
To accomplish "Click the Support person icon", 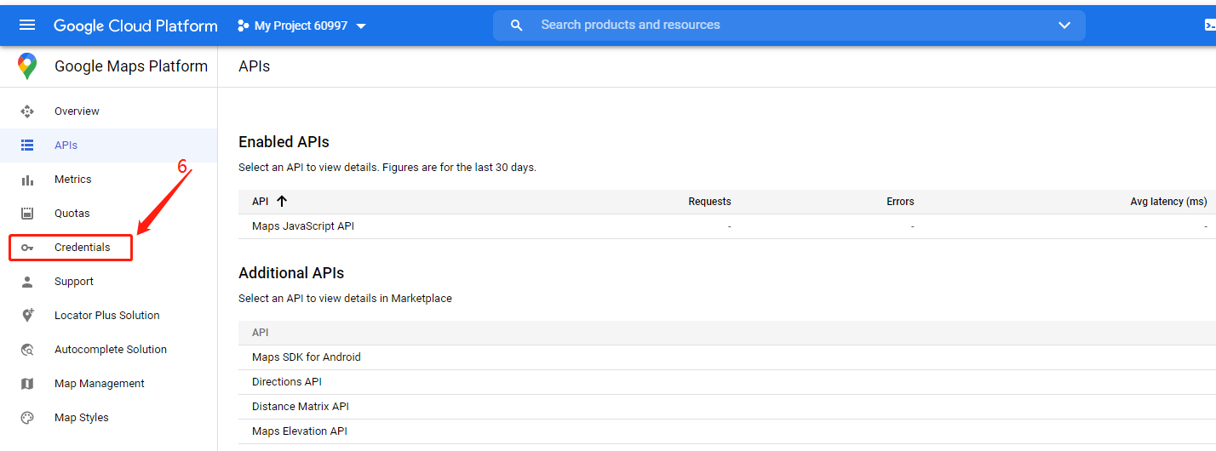I will (x=27, y=282).
